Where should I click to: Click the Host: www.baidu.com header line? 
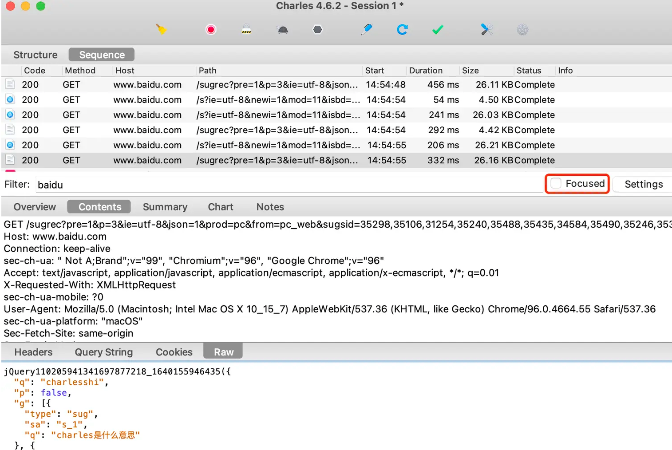pyautogui.click(x=55, y=237)
